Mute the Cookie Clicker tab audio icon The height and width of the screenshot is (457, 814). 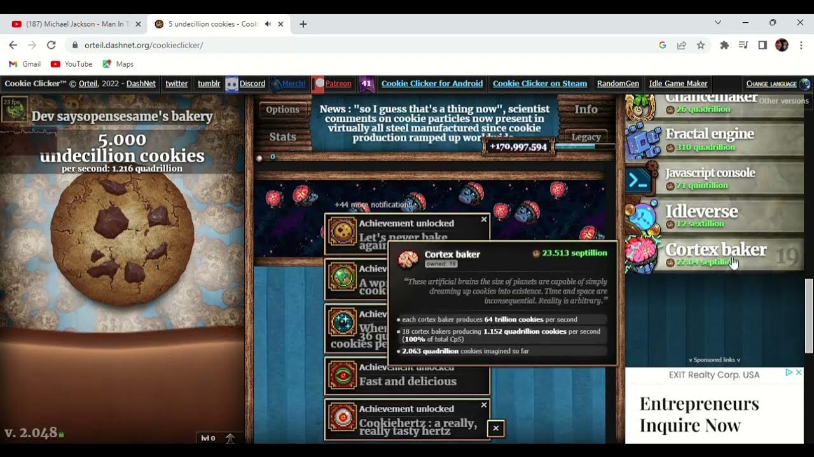(x=268, y=24)
